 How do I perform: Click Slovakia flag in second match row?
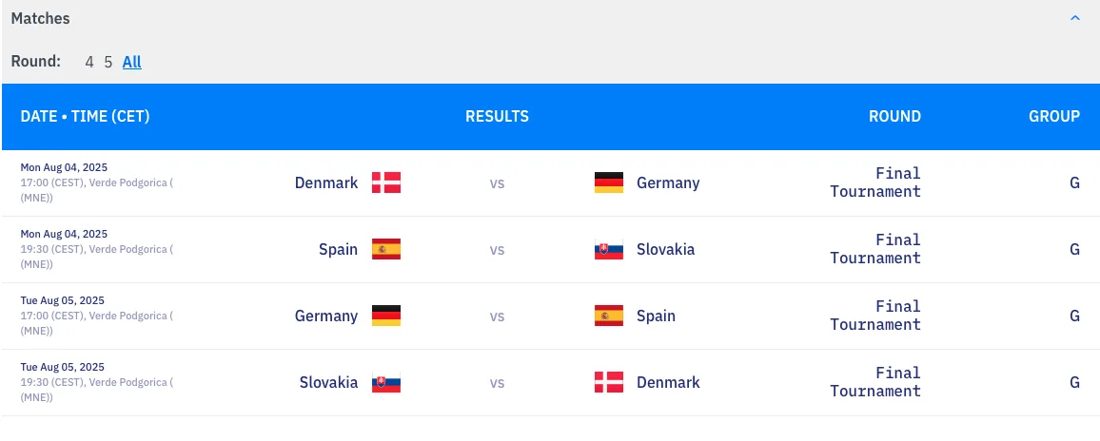point(609,249)
